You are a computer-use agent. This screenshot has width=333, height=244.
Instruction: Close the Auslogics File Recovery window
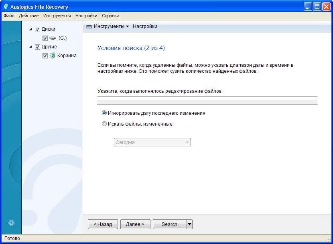click(326, 7)
